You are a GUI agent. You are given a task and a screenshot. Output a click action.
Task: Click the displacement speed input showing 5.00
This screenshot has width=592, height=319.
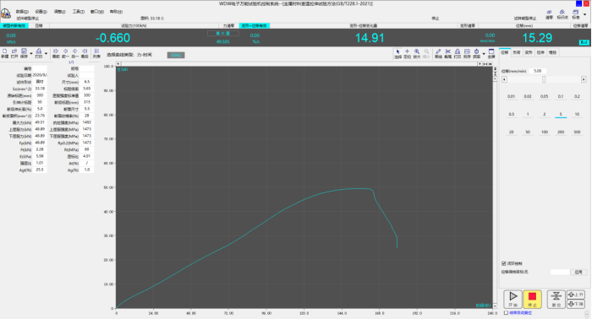pyautogui.click(x=538, y=71)
